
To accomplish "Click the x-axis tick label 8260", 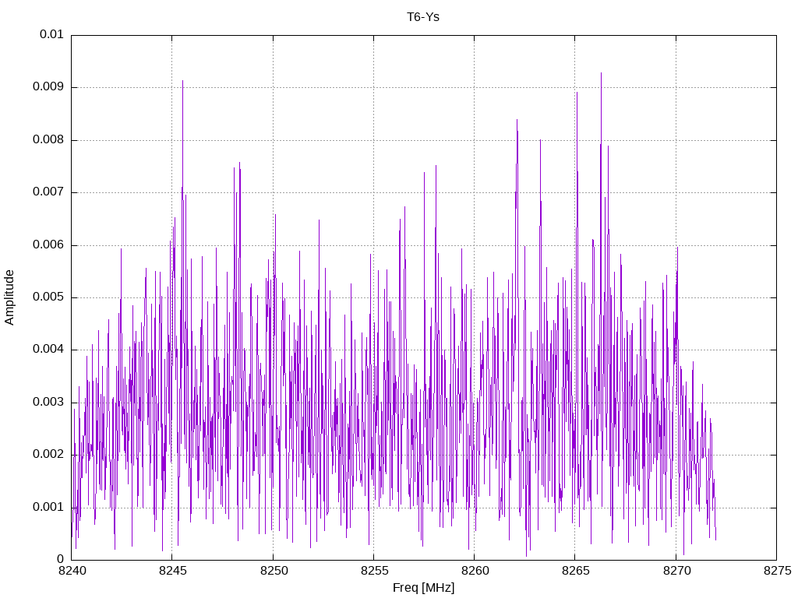I will 475,571.
